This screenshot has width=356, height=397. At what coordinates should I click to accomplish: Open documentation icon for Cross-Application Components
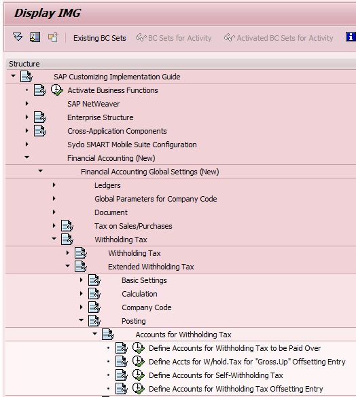tap(40, 131)
